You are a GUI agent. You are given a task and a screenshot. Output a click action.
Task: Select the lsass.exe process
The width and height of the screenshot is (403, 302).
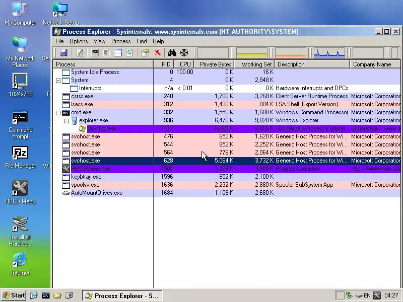(x=226, y=104)
